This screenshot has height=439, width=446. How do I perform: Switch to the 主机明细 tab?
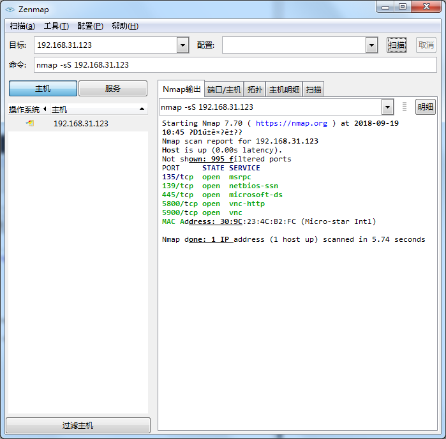coord(284,90)
